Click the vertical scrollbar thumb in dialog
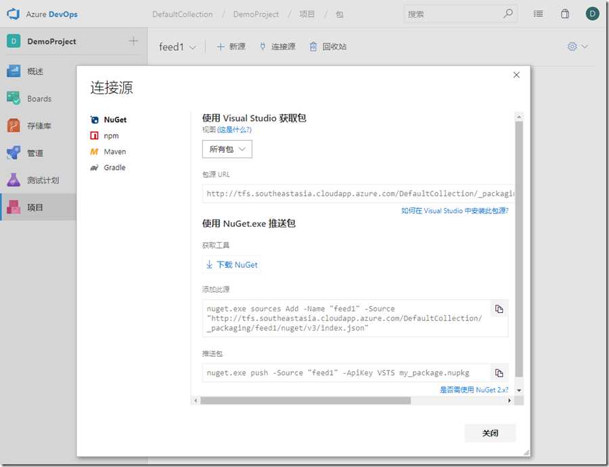 click(519, 249)
